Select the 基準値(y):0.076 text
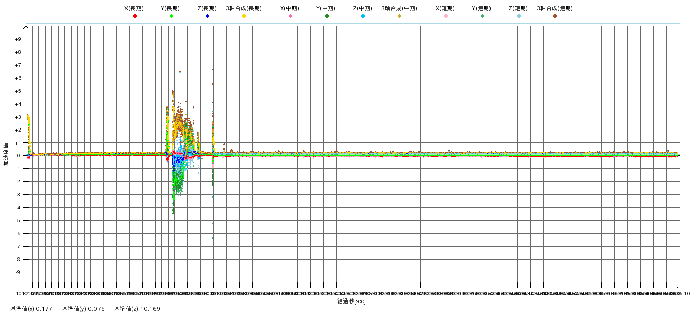Screen dimensions: 700x316 point(83,309)
